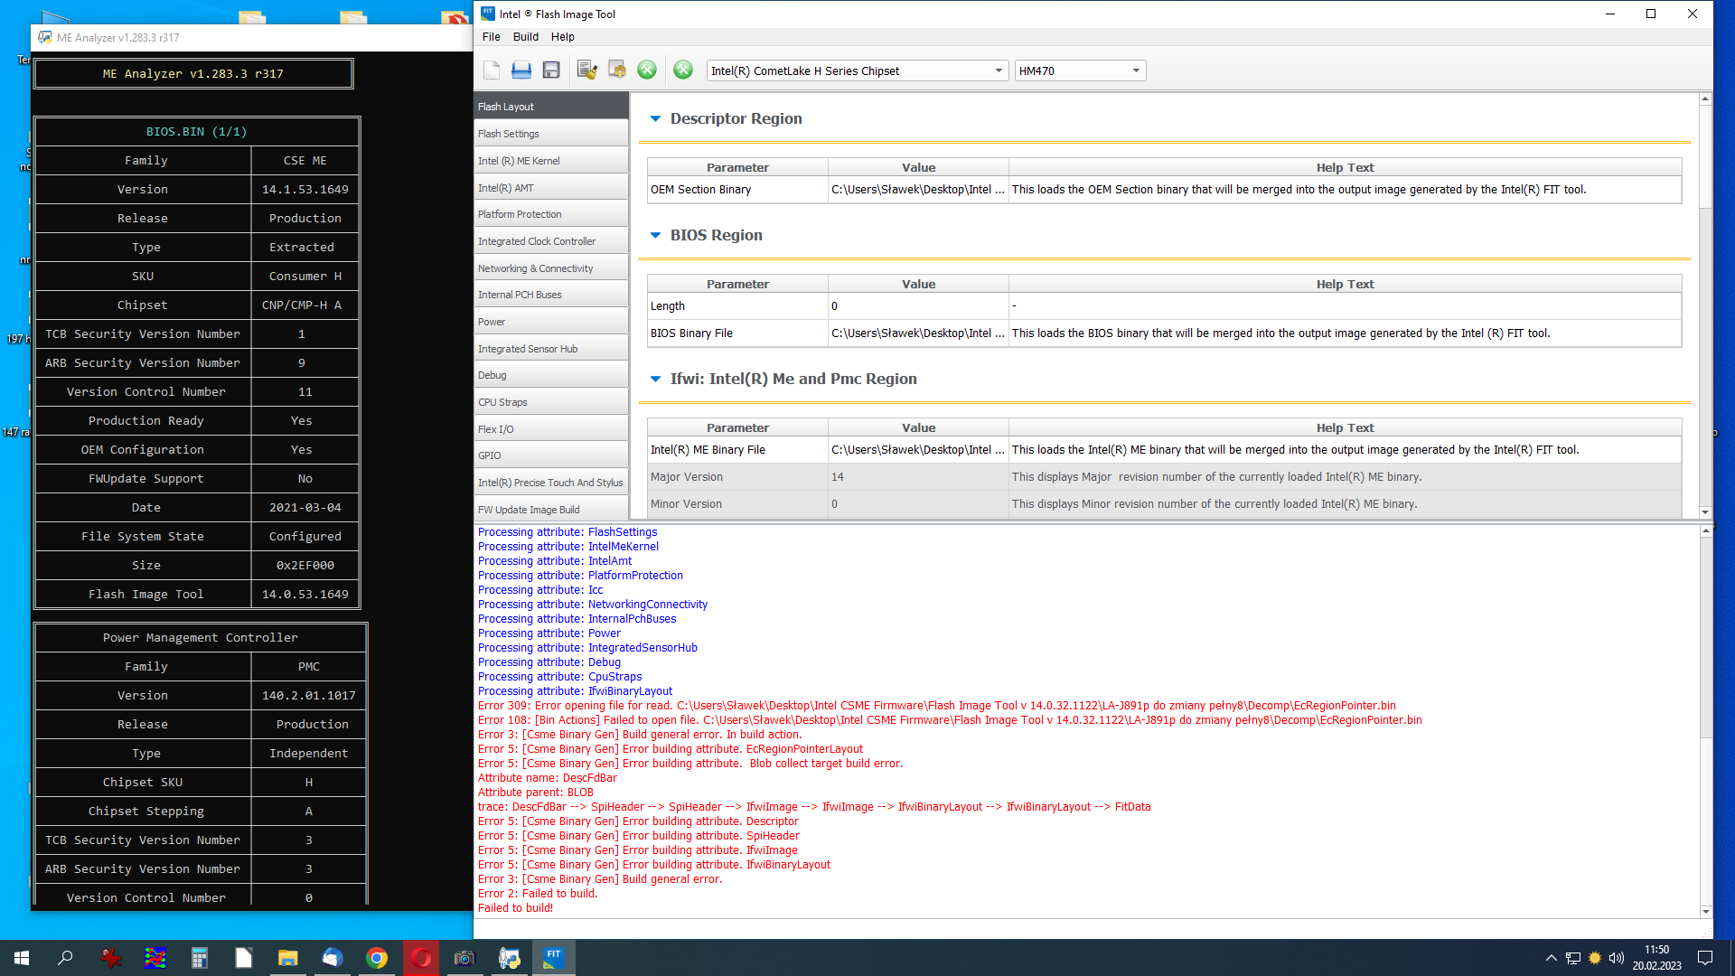Image resolution: width=1735 pixels, height=976 pixels.
Task: Click the document with broom toolbar icon
Action: [587, 70]
